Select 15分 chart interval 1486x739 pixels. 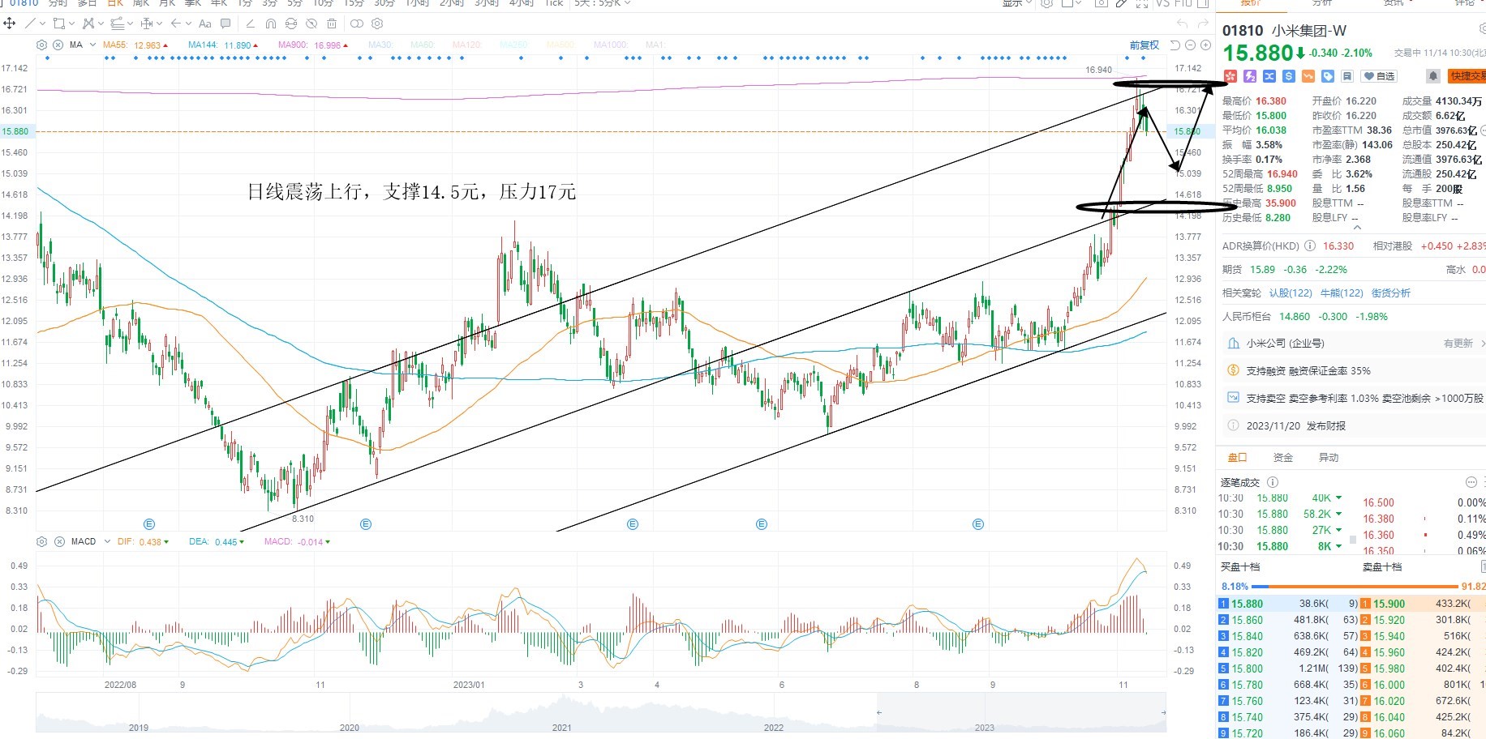(354, 3)
